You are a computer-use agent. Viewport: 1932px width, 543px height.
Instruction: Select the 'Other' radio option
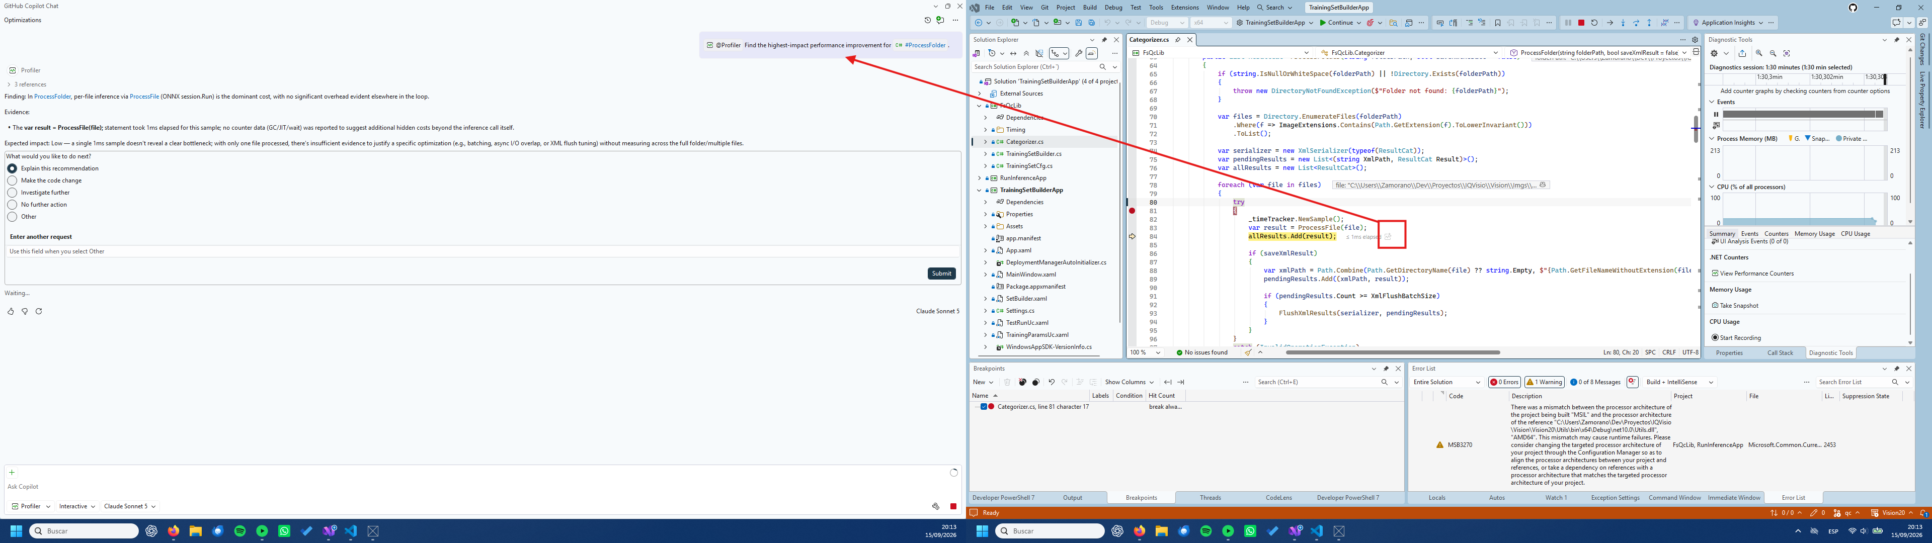tap(12, 217)
